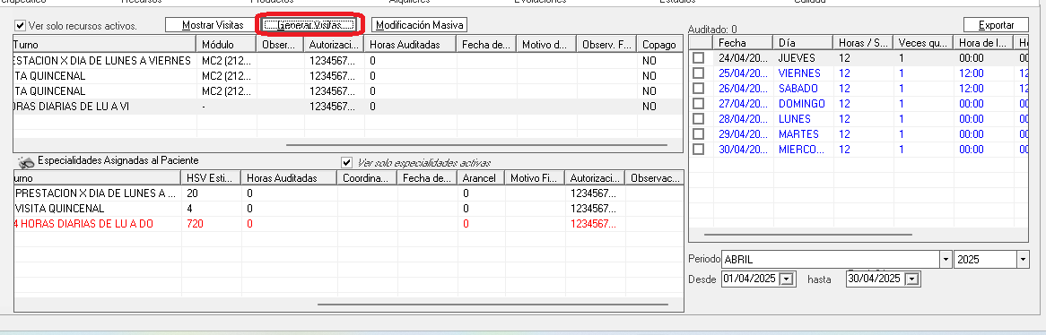This screenshot has height=335, width=1046.
Task: Open the hasta date picker arrow
Action: tap(912, 279)
